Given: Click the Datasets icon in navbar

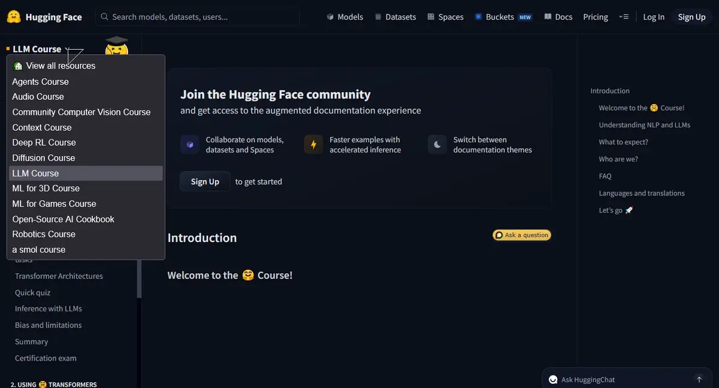Looking at the screenshot, I should point(378,17).
